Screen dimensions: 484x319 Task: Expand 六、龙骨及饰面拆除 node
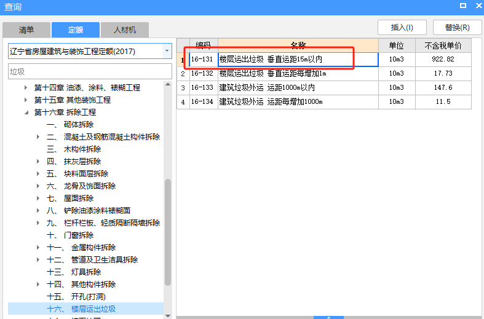point(38,186)
